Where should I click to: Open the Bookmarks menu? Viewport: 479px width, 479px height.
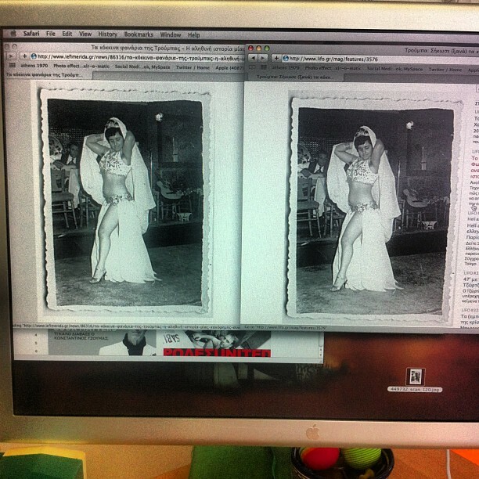coord(139,34)
